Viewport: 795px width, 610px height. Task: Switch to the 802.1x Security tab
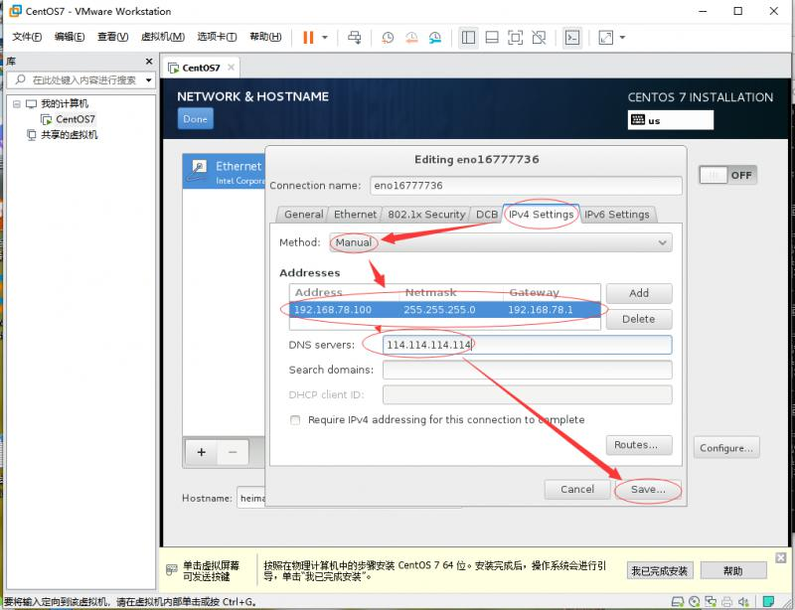[x=426, y=215]
